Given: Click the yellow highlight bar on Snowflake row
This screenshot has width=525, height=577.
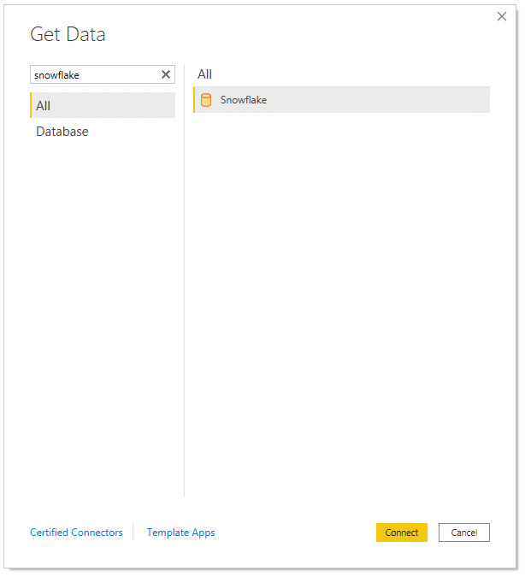Looking at the screenshot, I should tap(194, 100).
